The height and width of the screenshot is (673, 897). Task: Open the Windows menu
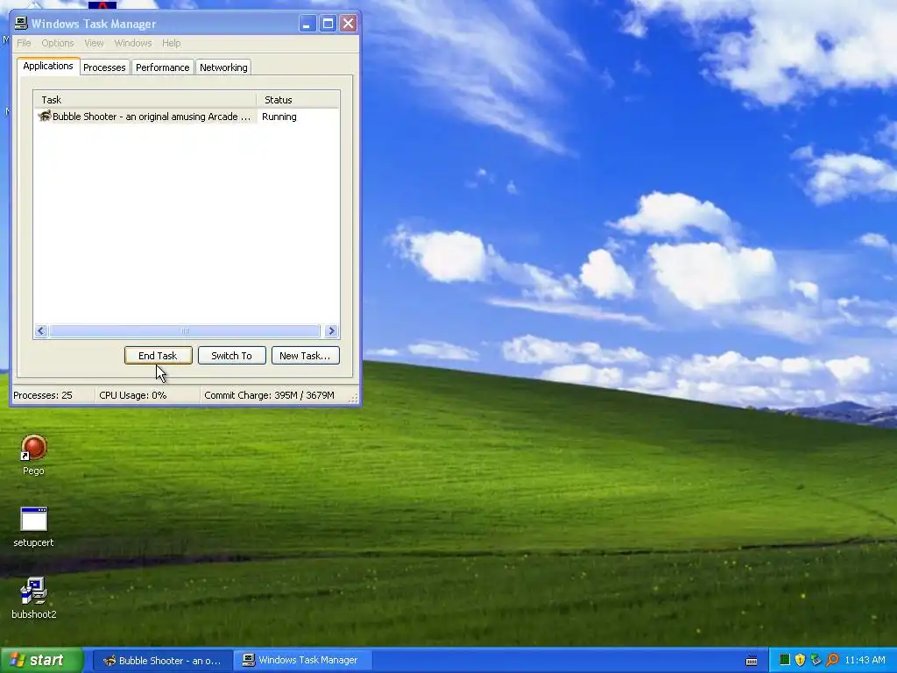[133, 43]
